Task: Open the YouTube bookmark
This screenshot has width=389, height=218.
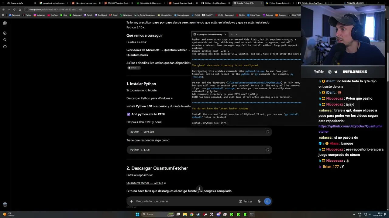Action: click(x=53, y=15)
